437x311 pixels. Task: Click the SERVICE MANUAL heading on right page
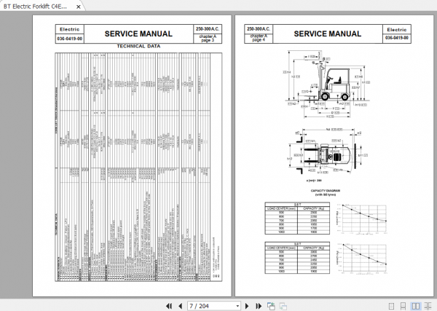tap(328, 34)
